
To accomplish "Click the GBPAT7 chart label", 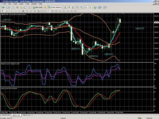I will (109, 54).
